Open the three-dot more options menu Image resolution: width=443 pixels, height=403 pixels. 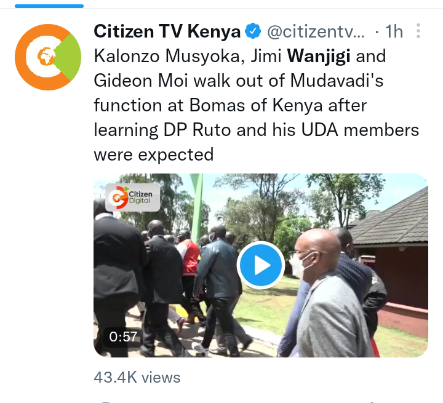(x=418, y=31)
